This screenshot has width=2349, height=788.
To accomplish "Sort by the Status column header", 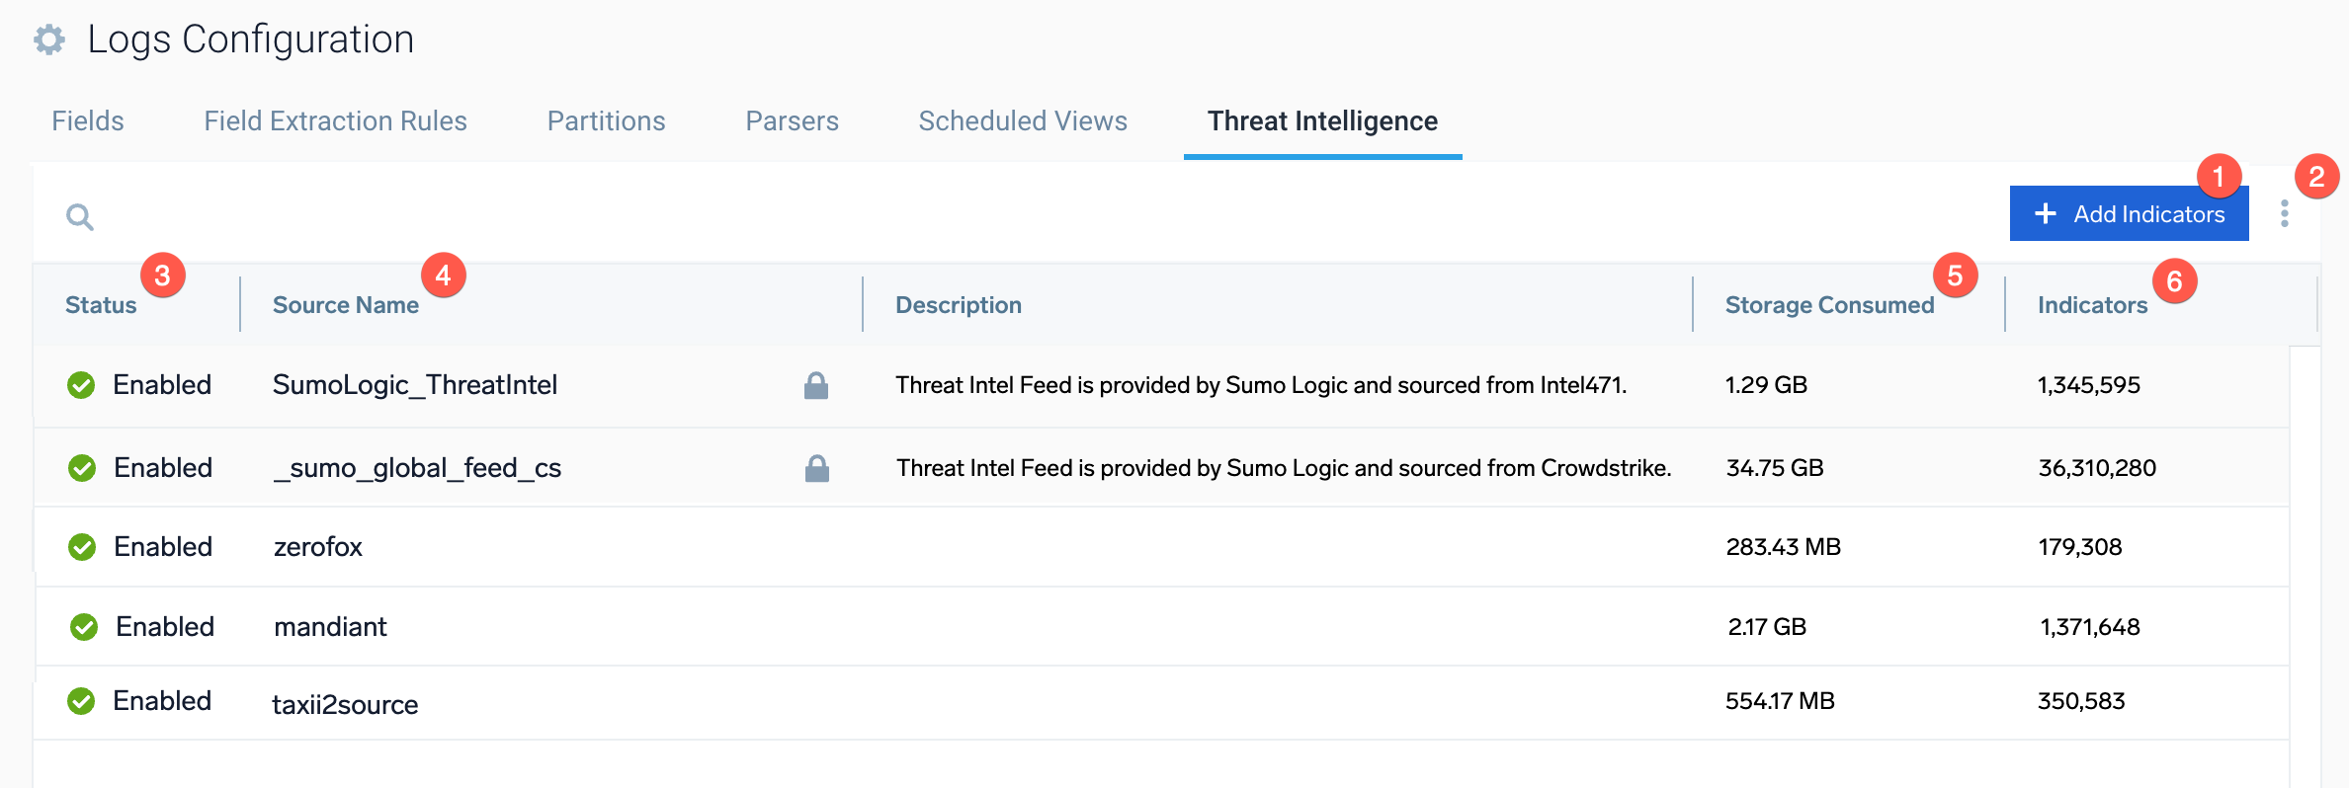I will point(101,305).
